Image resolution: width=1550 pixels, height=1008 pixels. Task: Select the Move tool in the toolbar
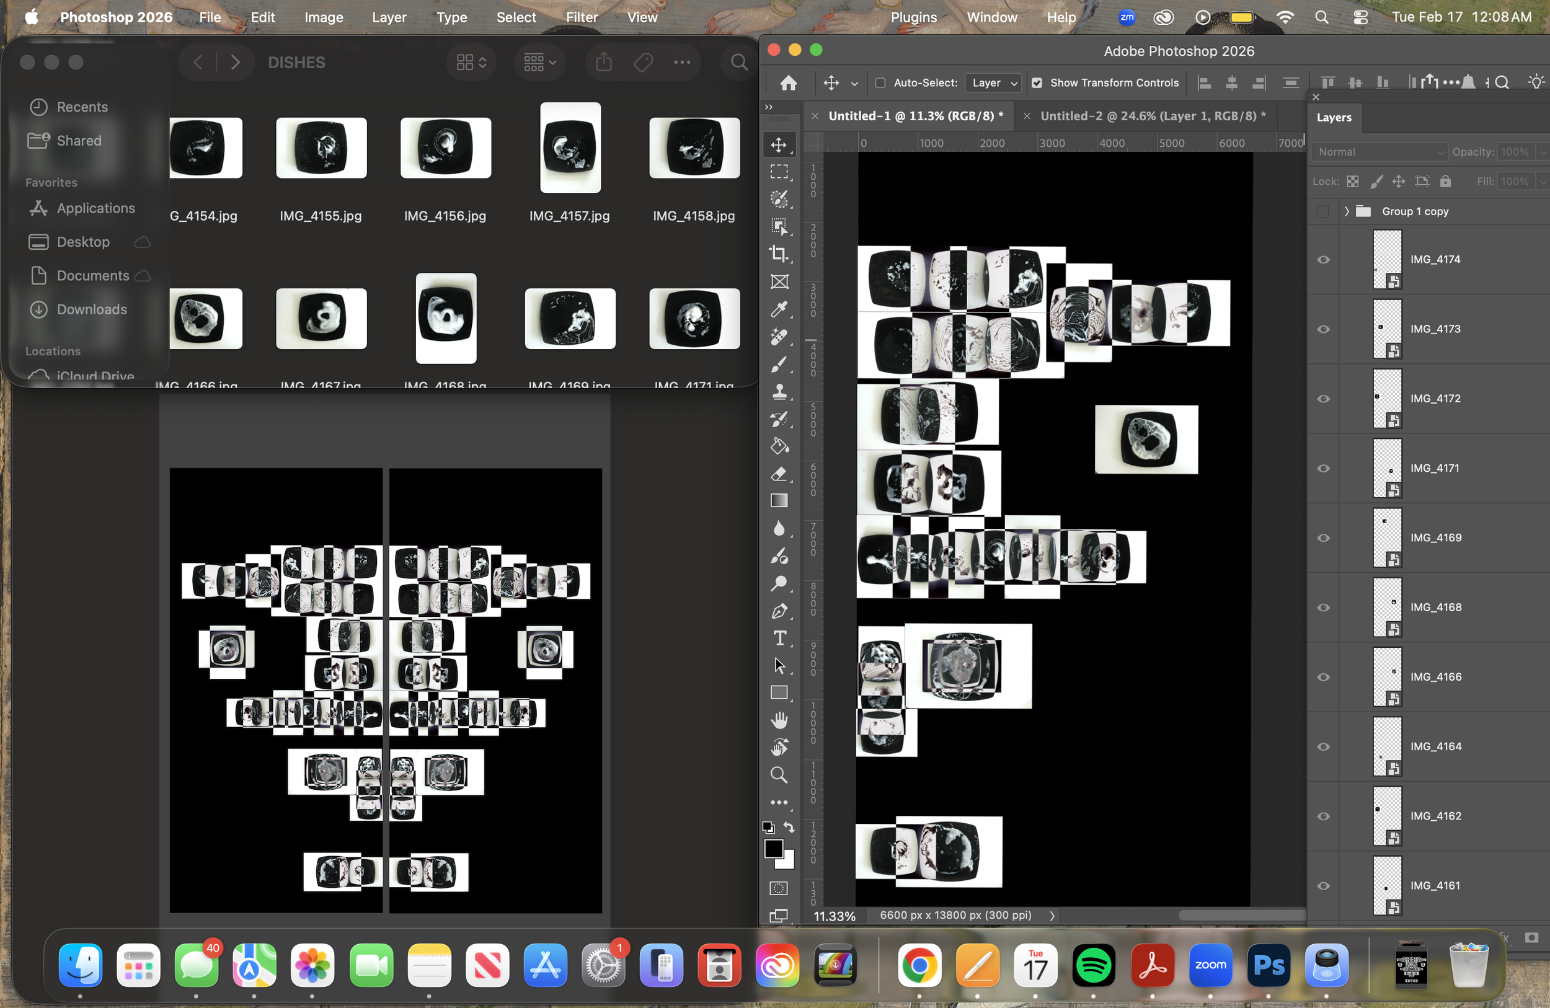(779, 144)
